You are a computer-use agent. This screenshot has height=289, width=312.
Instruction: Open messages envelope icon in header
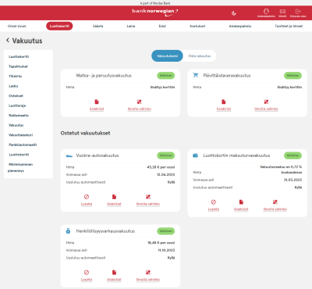[x=282, y=11]
